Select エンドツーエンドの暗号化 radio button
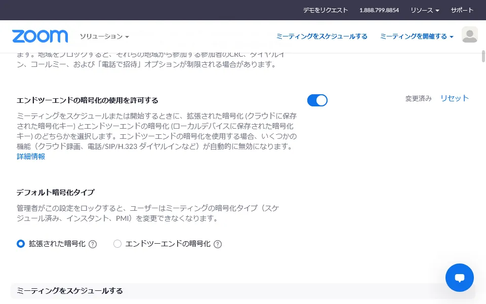Image resolution: width=486 pixels, height=304 pixels. point(117,244)
